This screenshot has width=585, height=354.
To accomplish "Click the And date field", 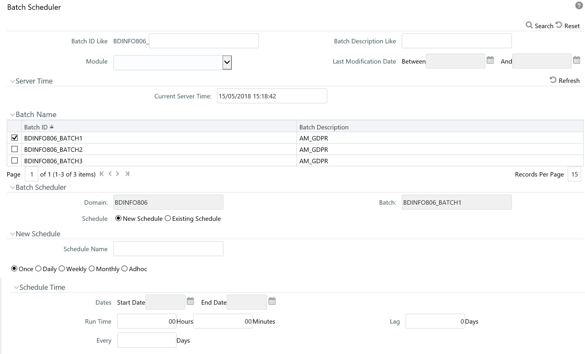I will click(x=542, y=61).
